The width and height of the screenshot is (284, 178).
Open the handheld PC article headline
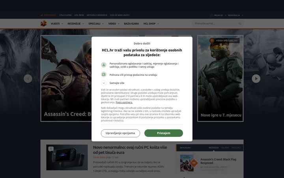pyautogui.click(x=130, y=150)
